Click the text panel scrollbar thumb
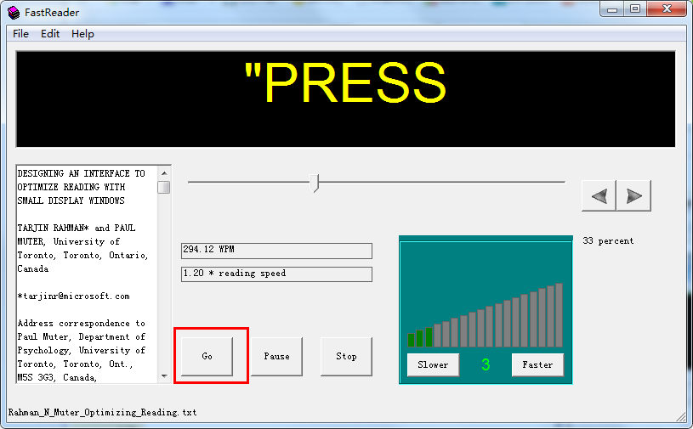The height and width of the screenshot is (429, 693). 164,187
